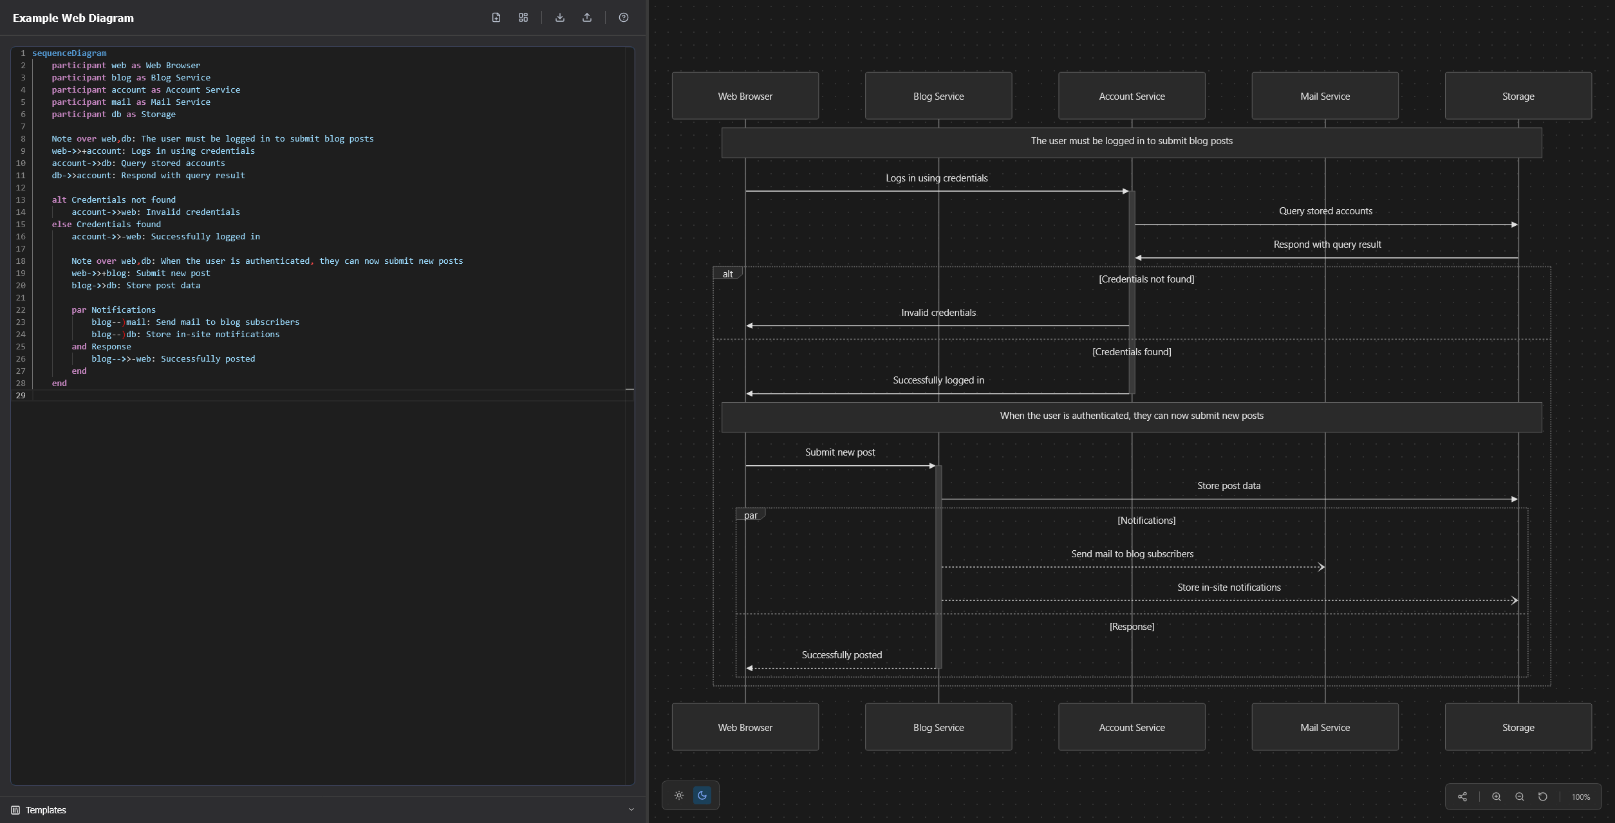Click 'participant db as Storage' code line

pos(114,114)
